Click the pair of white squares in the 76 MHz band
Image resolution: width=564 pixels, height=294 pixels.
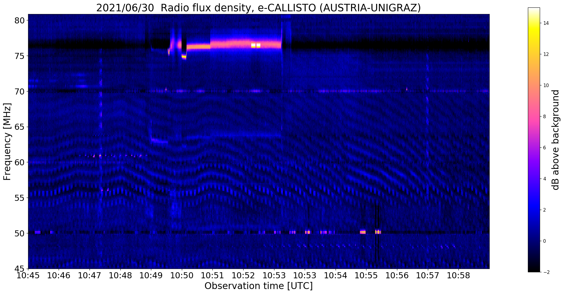[x=256, y=45]
